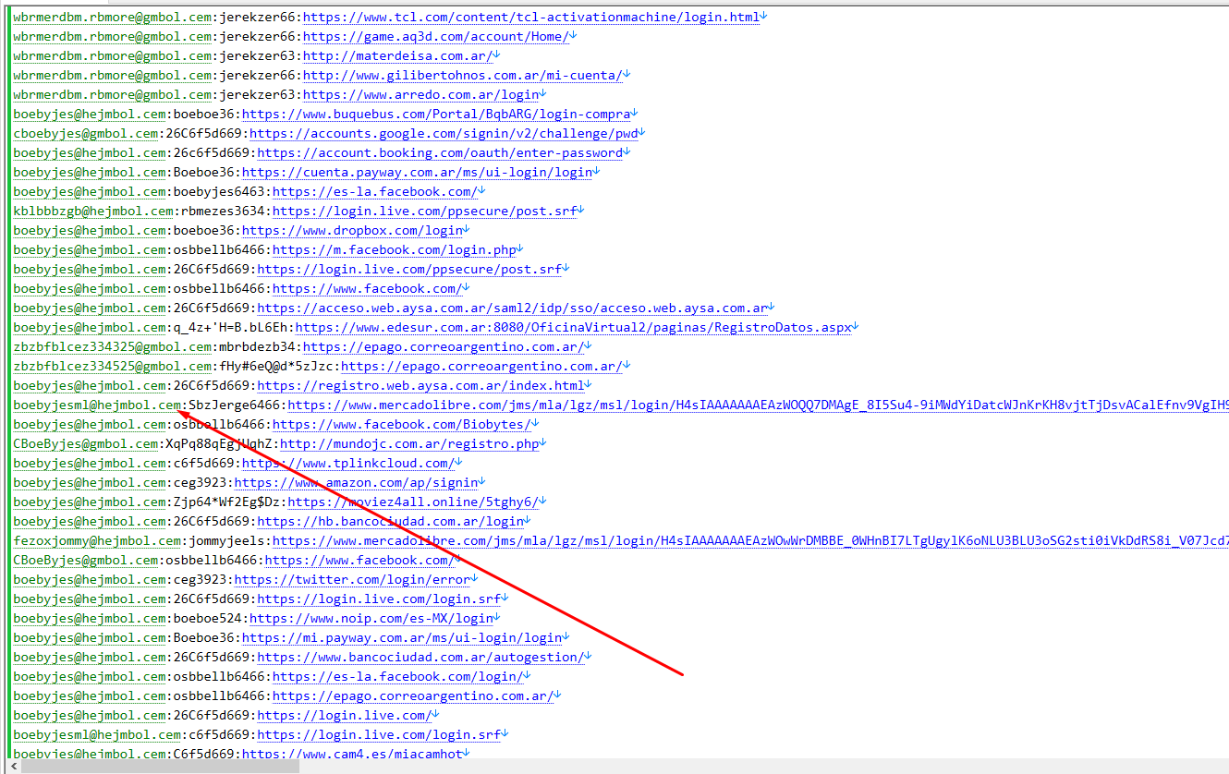Open the registro.web.aysa.com.ar index.html link

point(421,386)
